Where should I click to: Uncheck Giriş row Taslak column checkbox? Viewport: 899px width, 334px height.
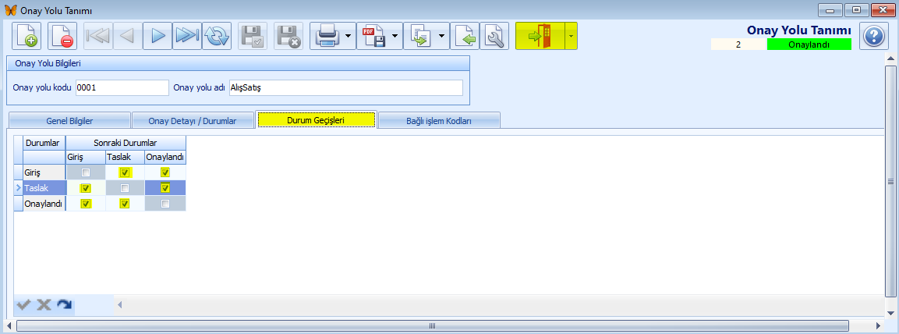pos(125,172)
